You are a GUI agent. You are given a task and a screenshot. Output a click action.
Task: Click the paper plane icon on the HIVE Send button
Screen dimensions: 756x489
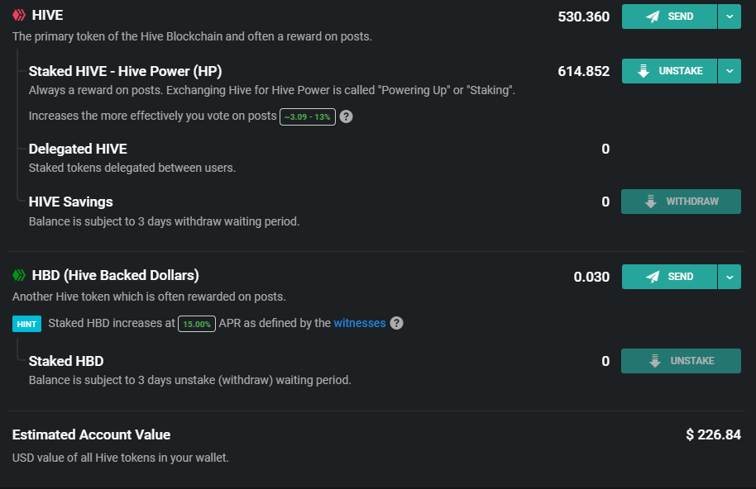(x=653, y=17)
